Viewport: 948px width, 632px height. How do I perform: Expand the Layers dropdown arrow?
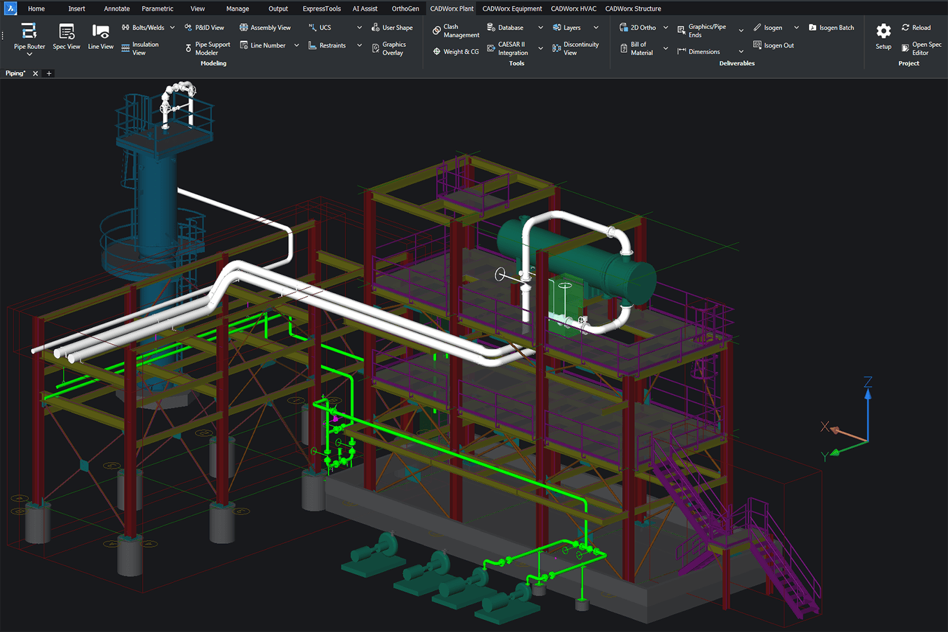coord(596,28)
